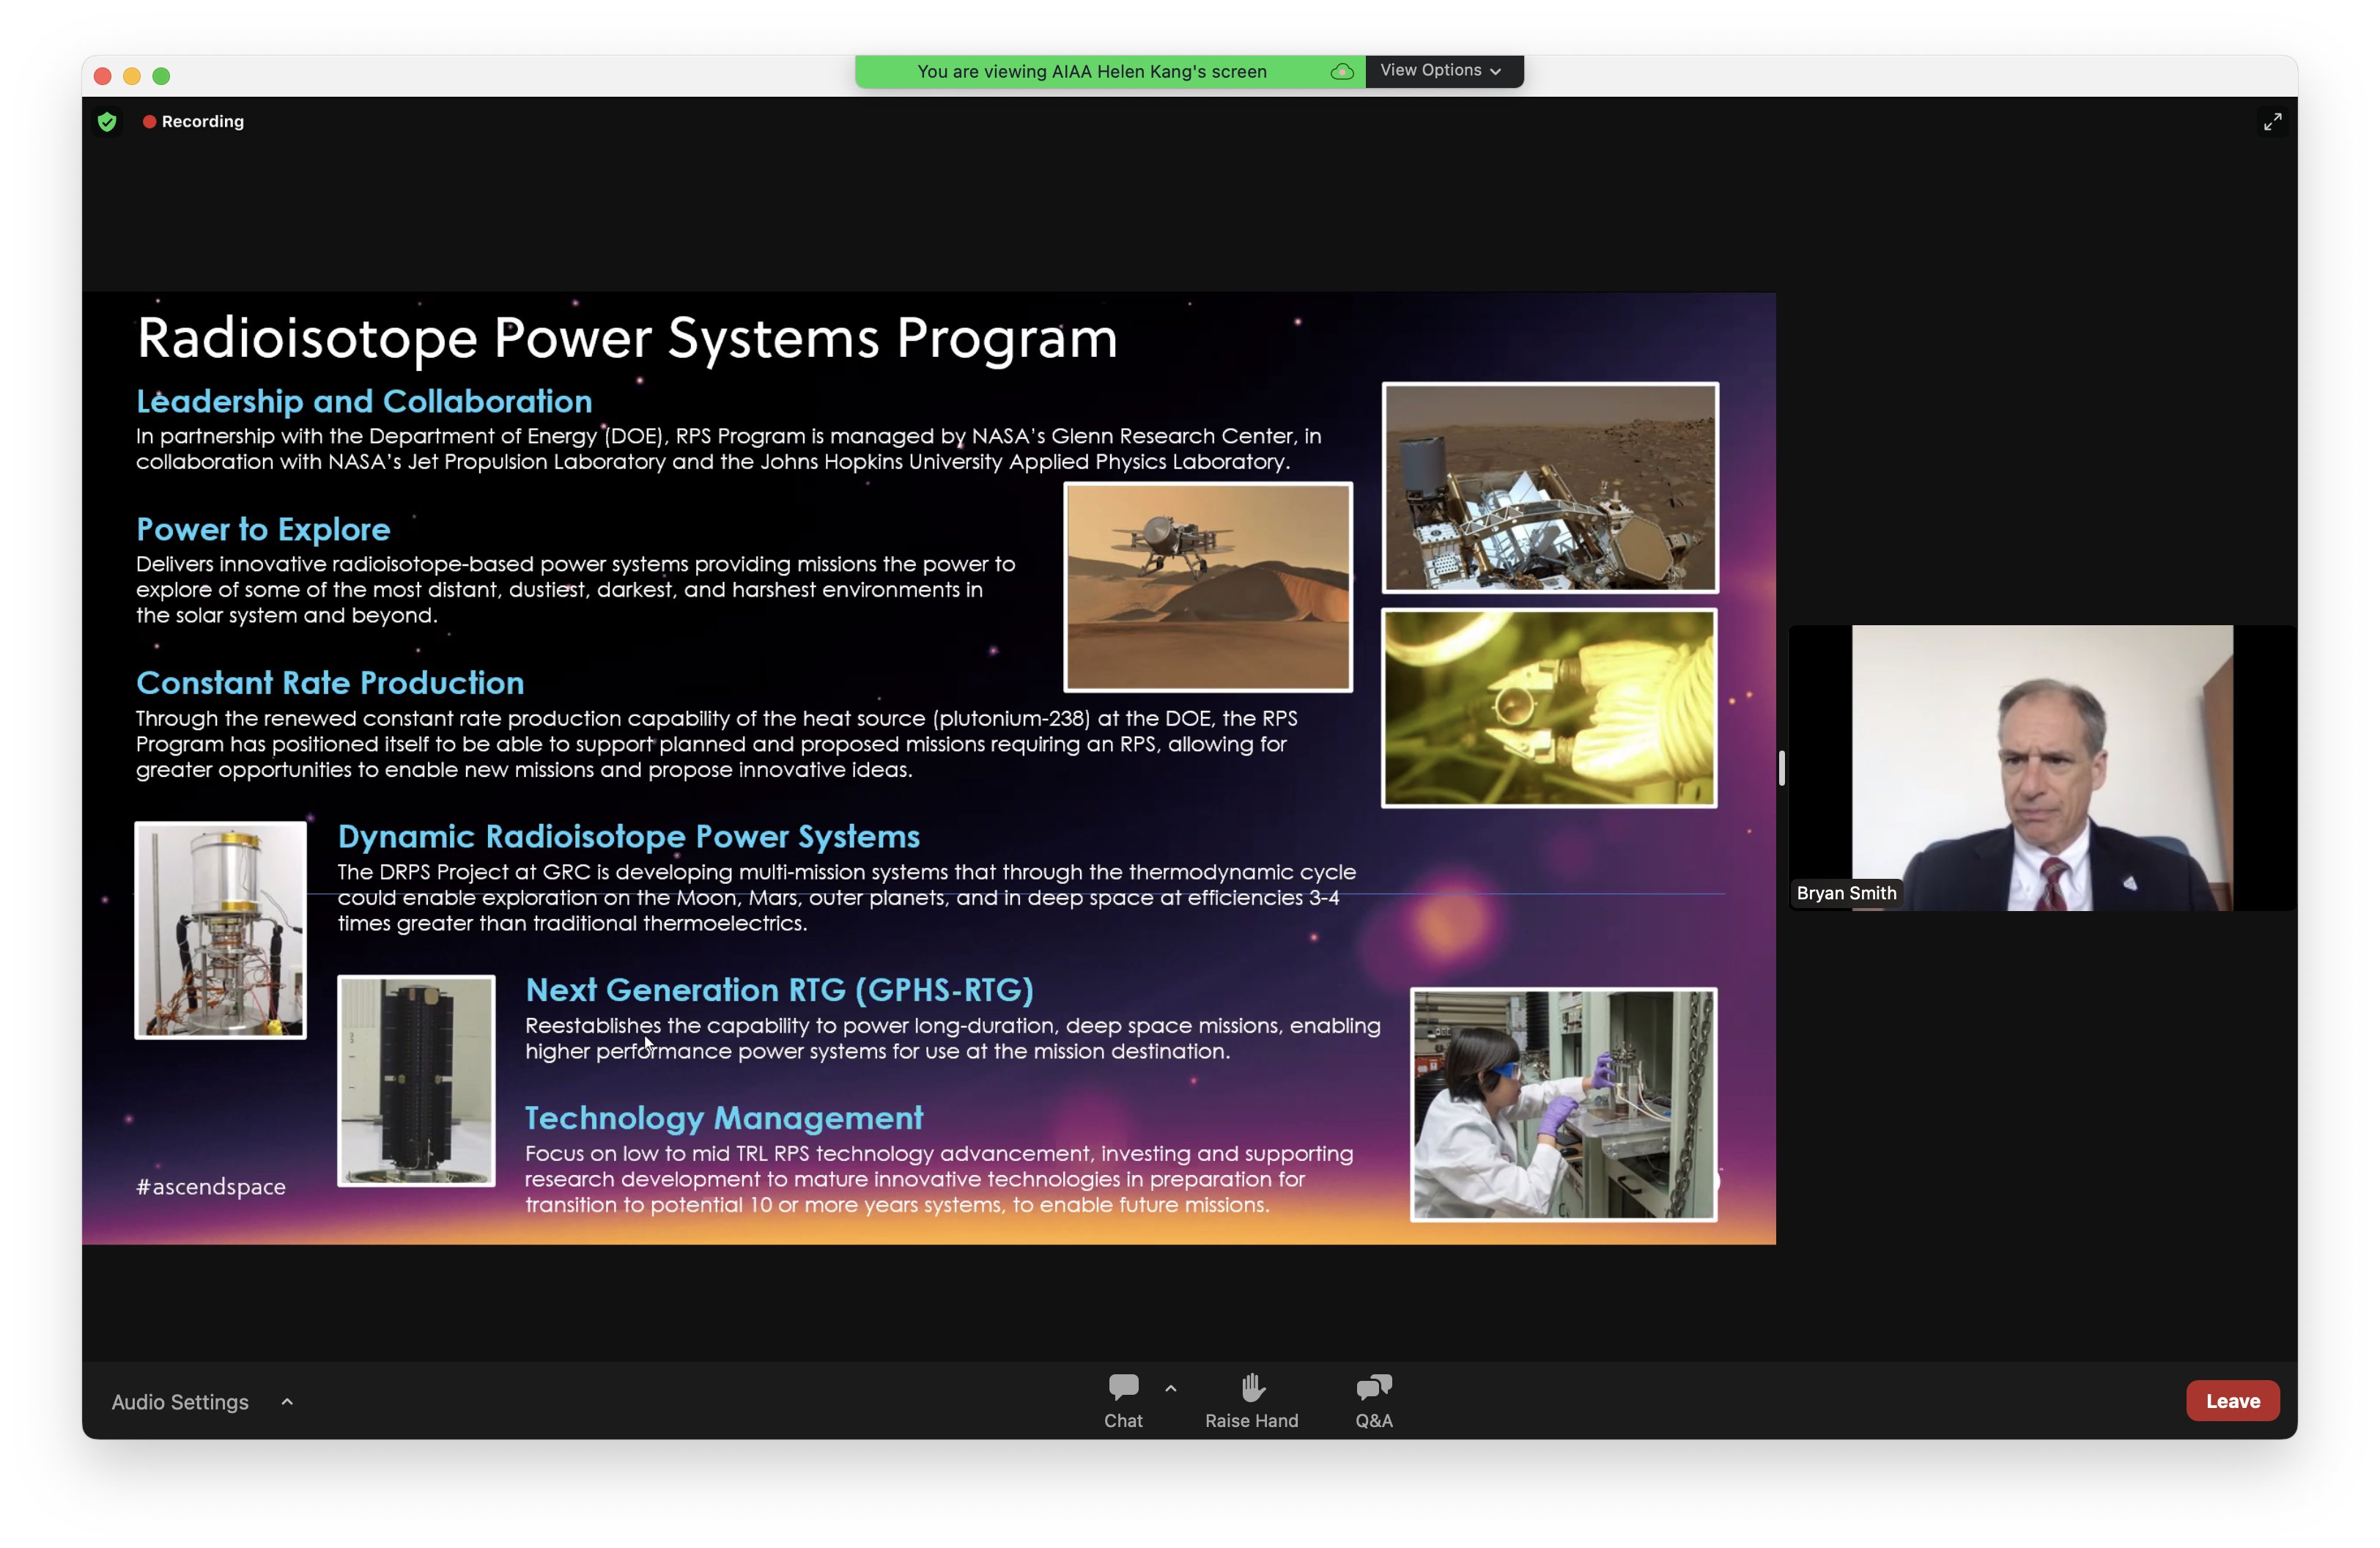The image size is (2380, 1548).
Task: Click the green zoom window button
Action: [161, 76]
